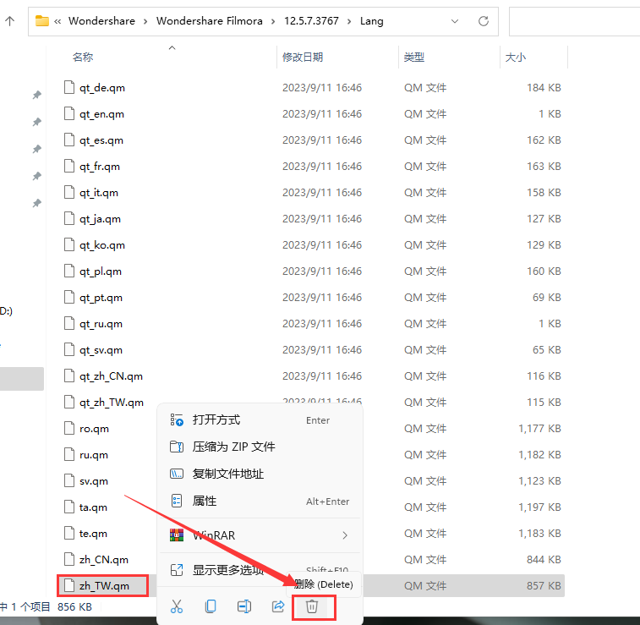Sort by 名称 column header
640x625 pixels.
(83, 58)
